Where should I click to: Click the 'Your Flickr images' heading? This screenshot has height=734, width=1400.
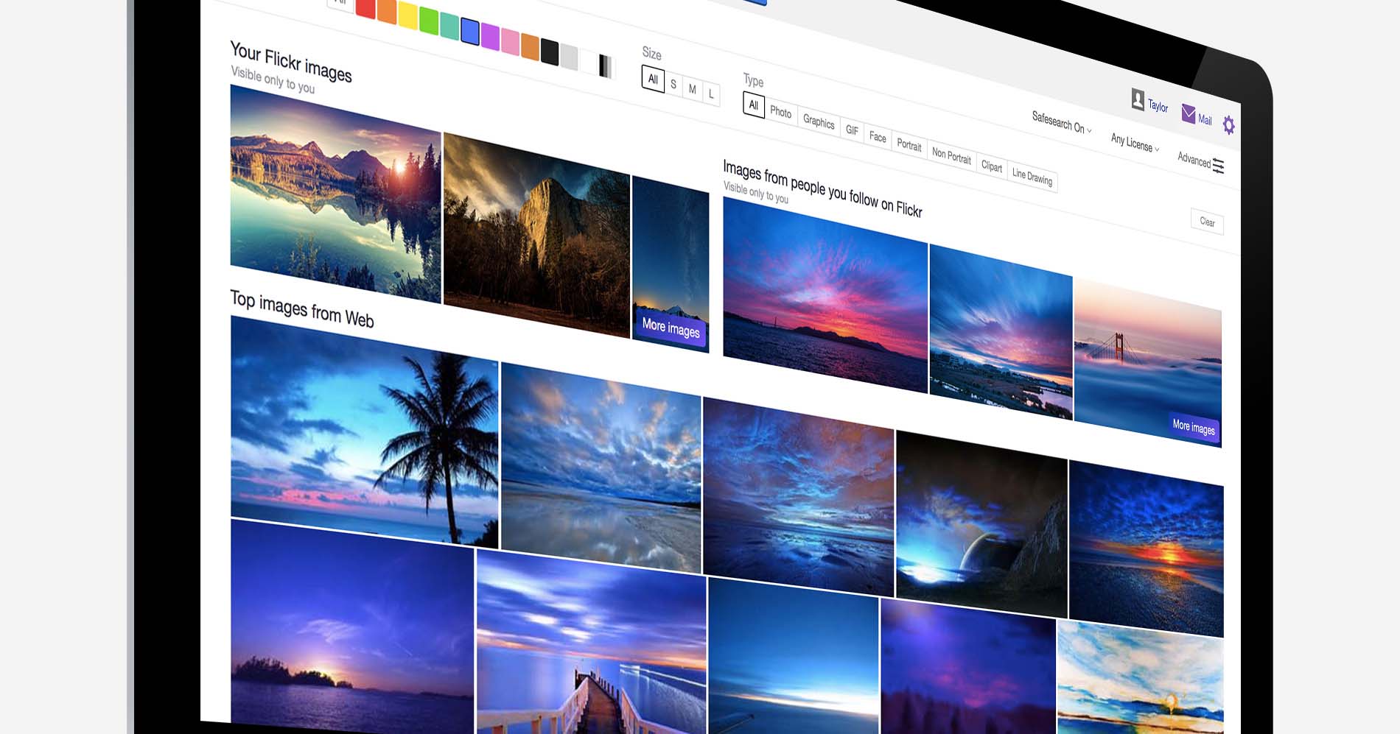[x=291, y=62]
